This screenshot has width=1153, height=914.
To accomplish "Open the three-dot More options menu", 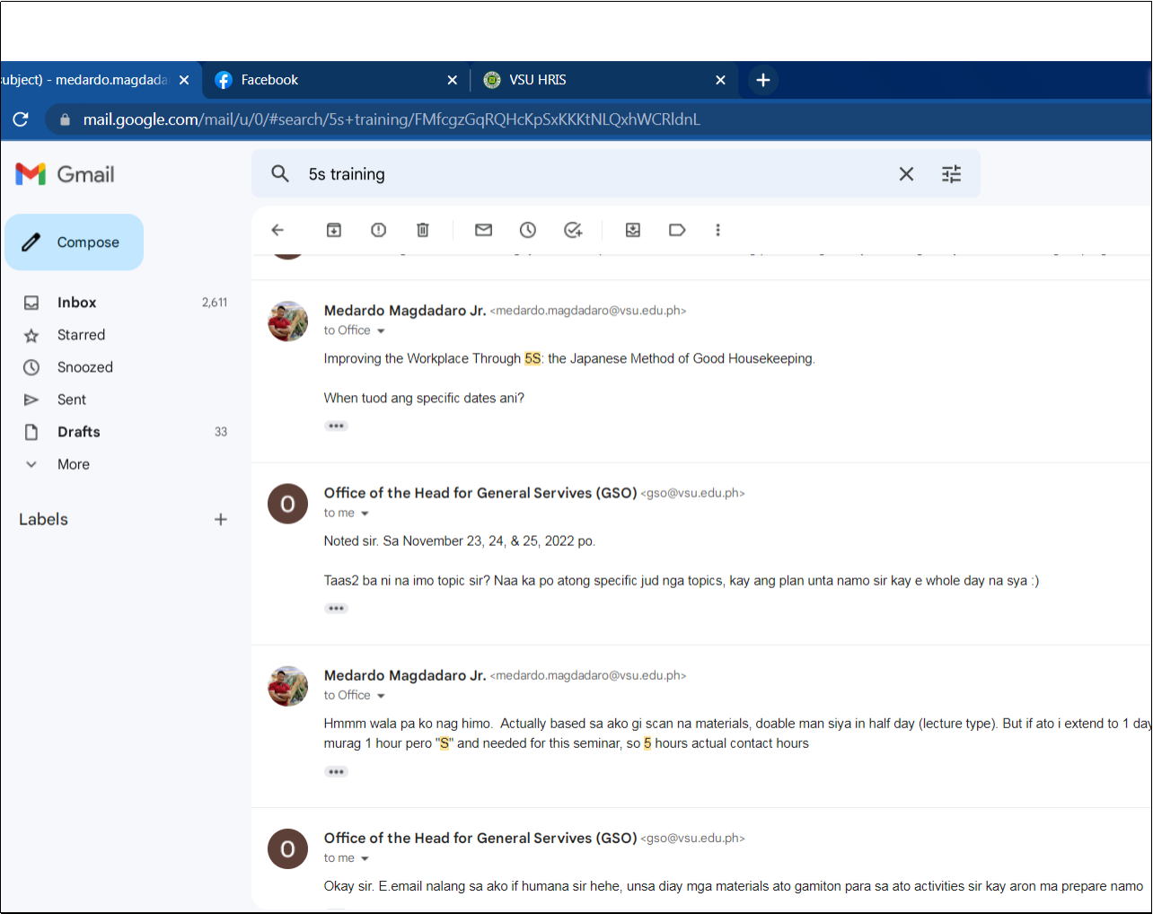I will coord(717,230).
